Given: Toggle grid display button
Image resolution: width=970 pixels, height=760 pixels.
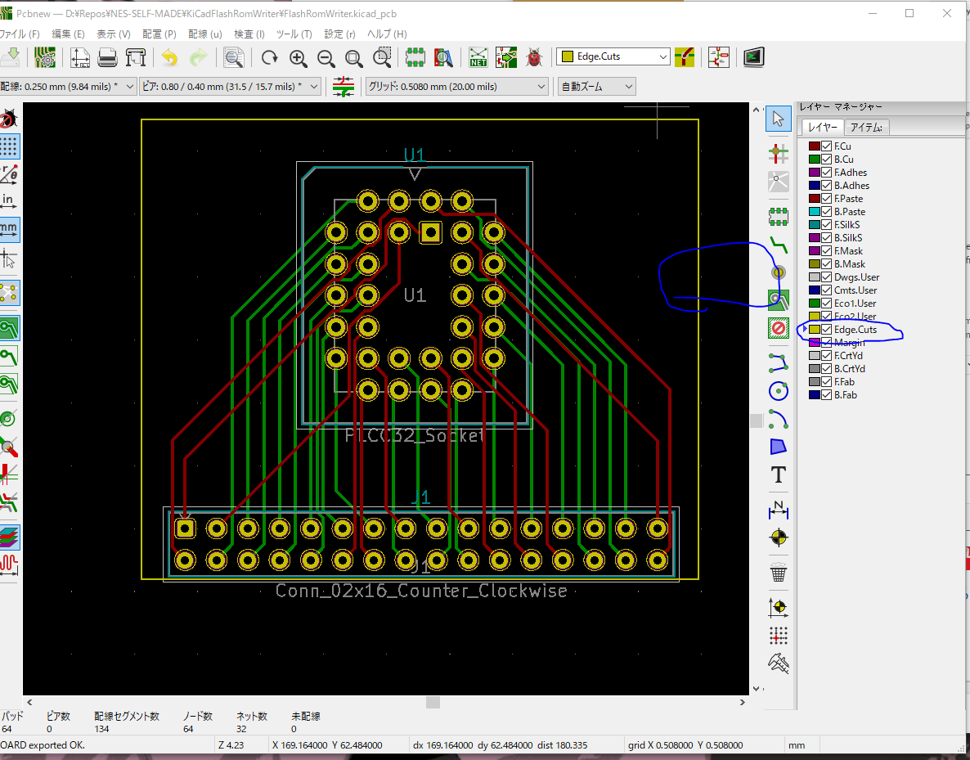Looking at the screenshot, I should pyautogui.click(x=9, y=146).
